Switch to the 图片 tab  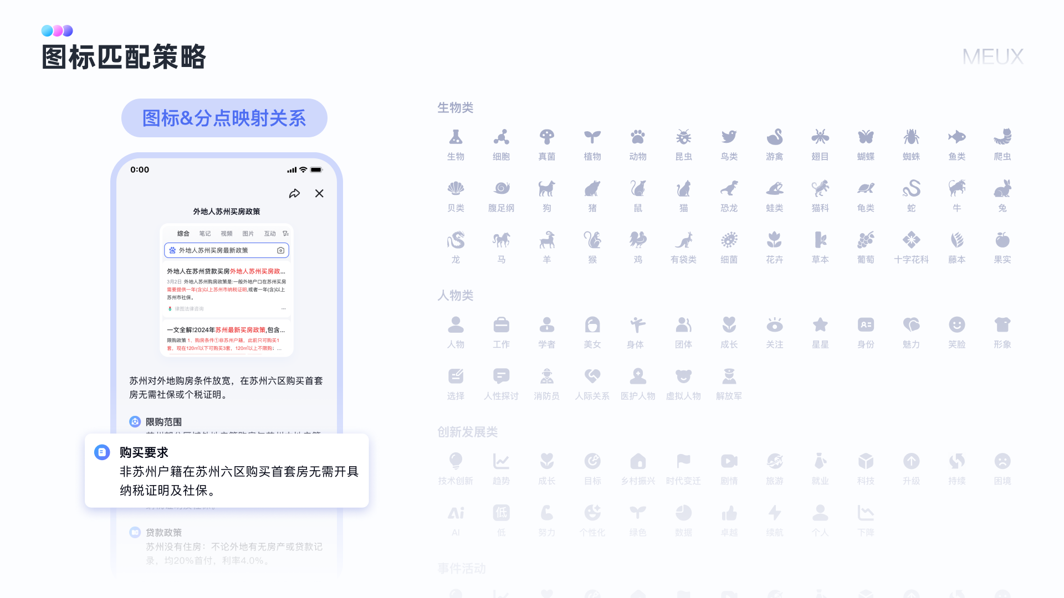click(x=248, y=233)
